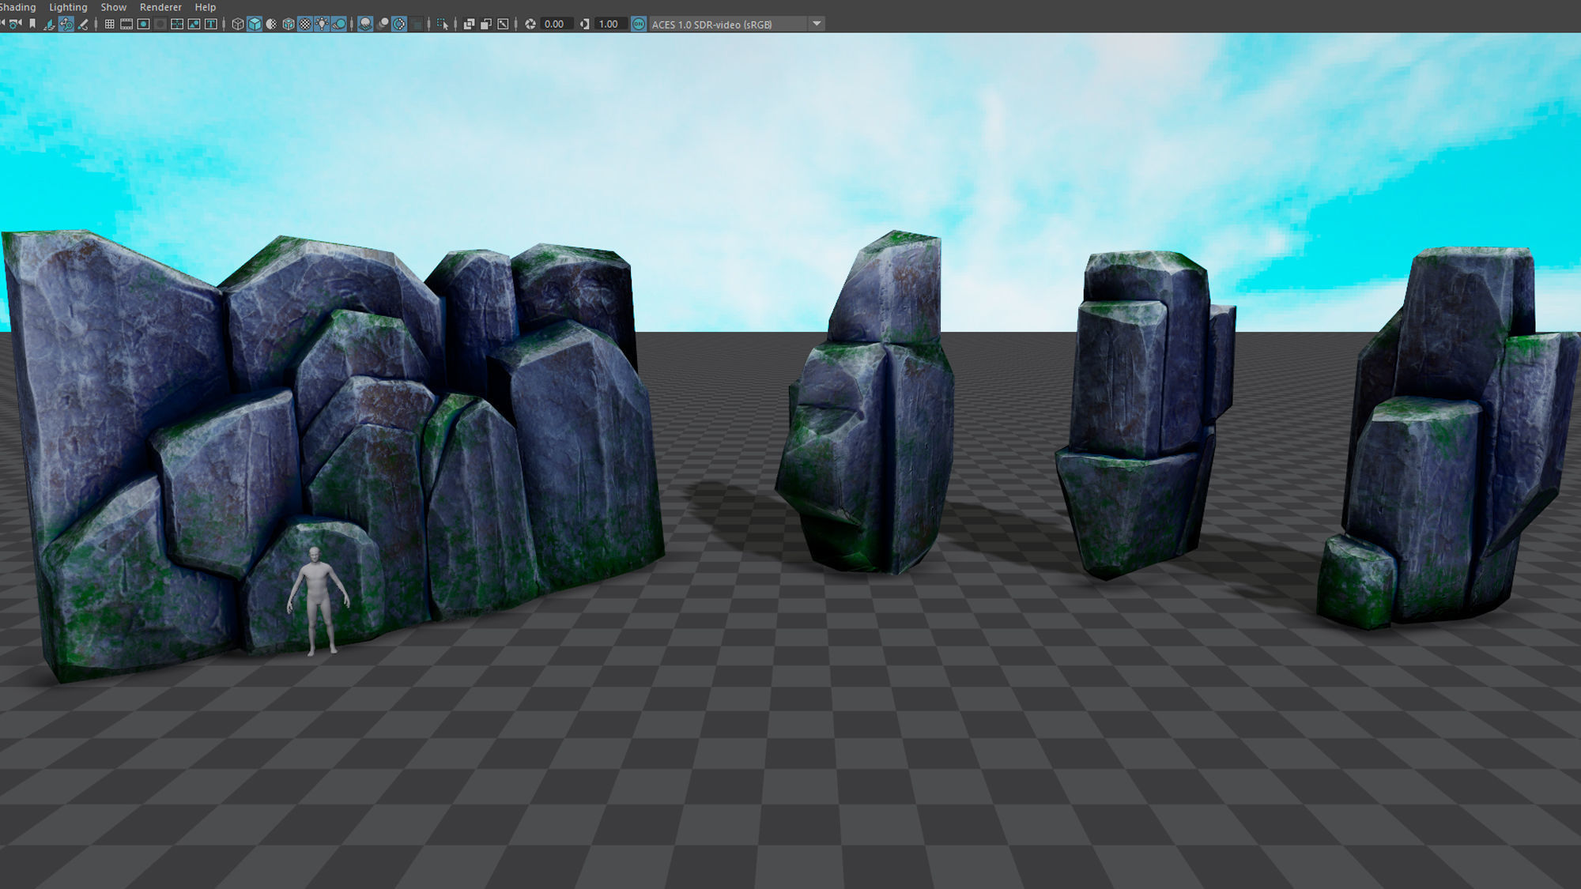This screenshot has height=889, width=1581.
Task: Toggle the viewport grid display
Action: click(110, 24)
